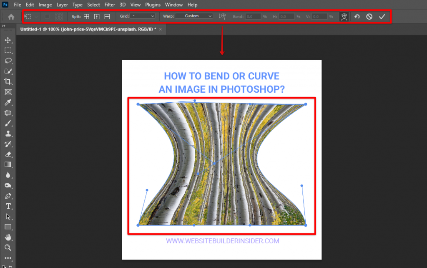The image size is (427, 268).
Task: Cancel the transform with the circle-slash button
Action: click(x=369, y=16)
